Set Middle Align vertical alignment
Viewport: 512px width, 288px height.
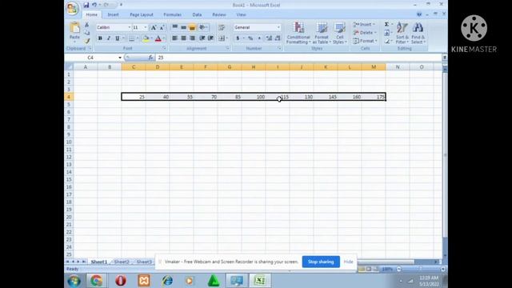click(x=183, y=27)
